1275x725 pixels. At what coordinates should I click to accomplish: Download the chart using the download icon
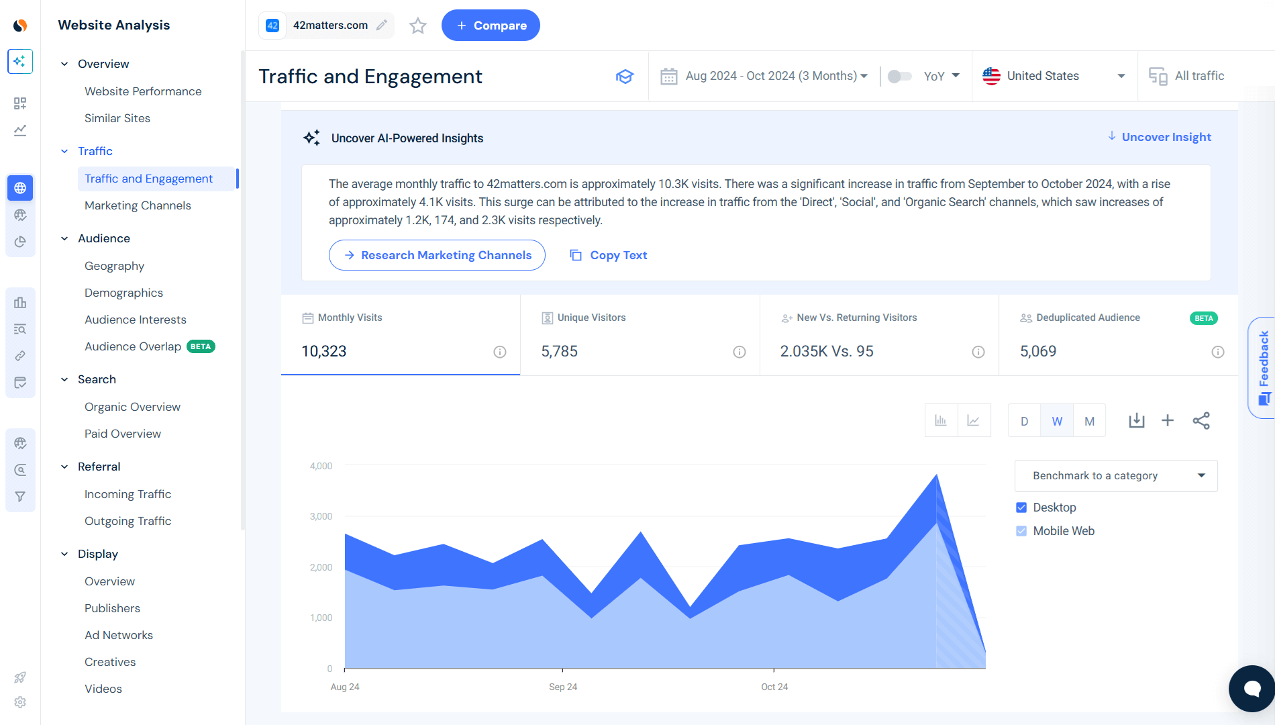tap(1136, 421)
